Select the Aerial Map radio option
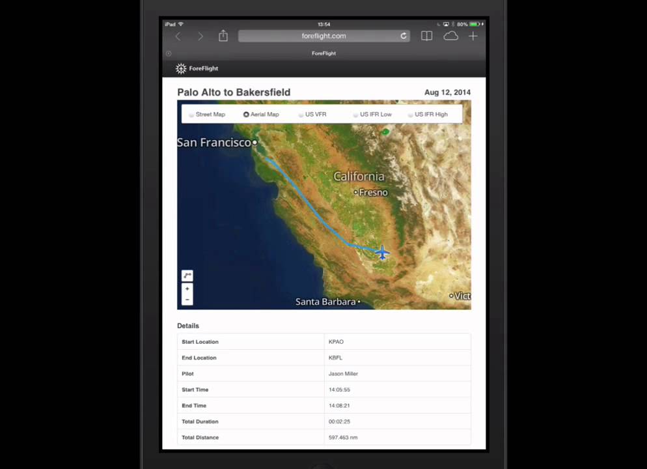This screenshot has height=469, width=647. pyautogui.click(x=261, y=115)
